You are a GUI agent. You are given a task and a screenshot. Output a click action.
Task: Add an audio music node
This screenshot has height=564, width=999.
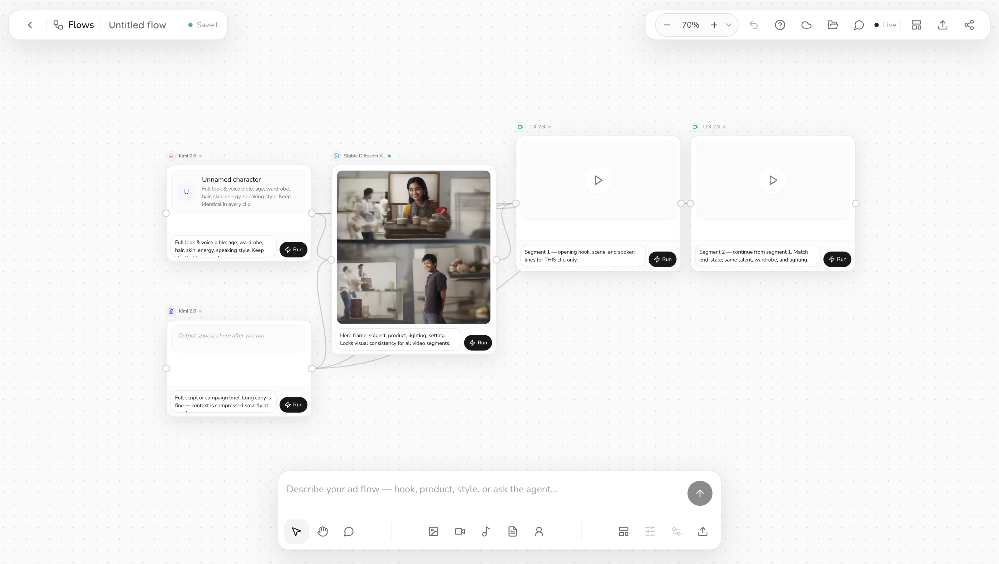(486, 531)
